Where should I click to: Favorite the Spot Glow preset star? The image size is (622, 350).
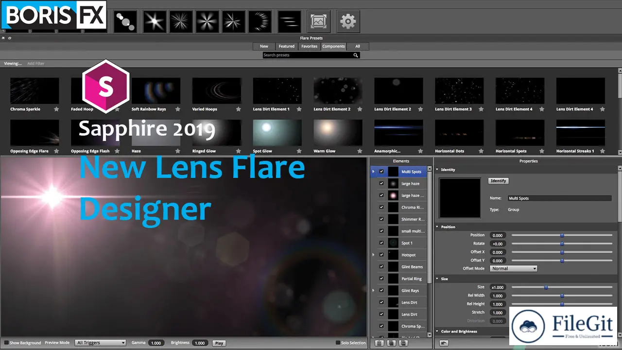coord(299,151)
